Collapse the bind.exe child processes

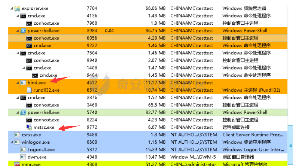tap(18, 83)
